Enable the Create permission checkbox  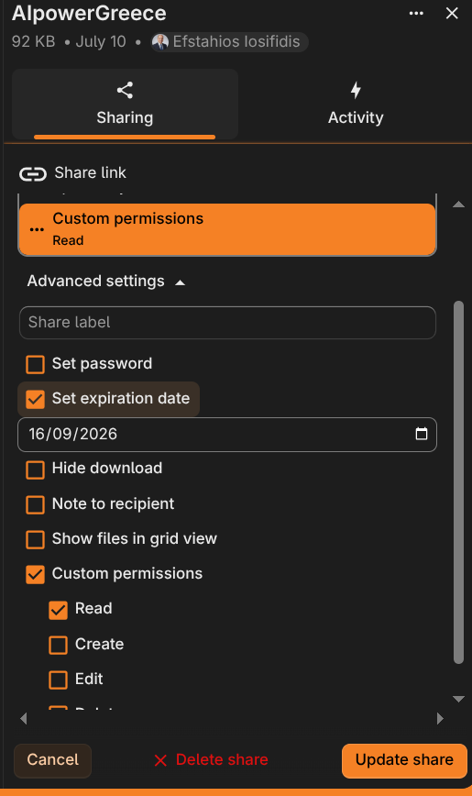pyautogui.click(x=58, y=645)
